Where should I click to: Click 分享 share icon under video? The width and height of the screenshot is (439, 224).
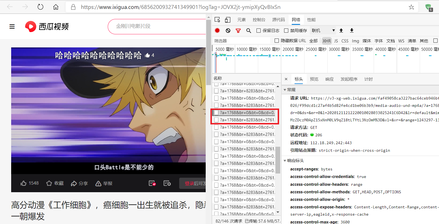pyautogui.click(x=79, y=183)
